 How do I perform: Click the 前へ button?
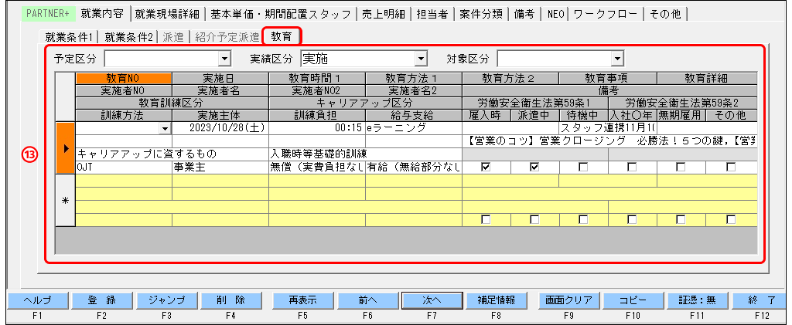point(367,300)
